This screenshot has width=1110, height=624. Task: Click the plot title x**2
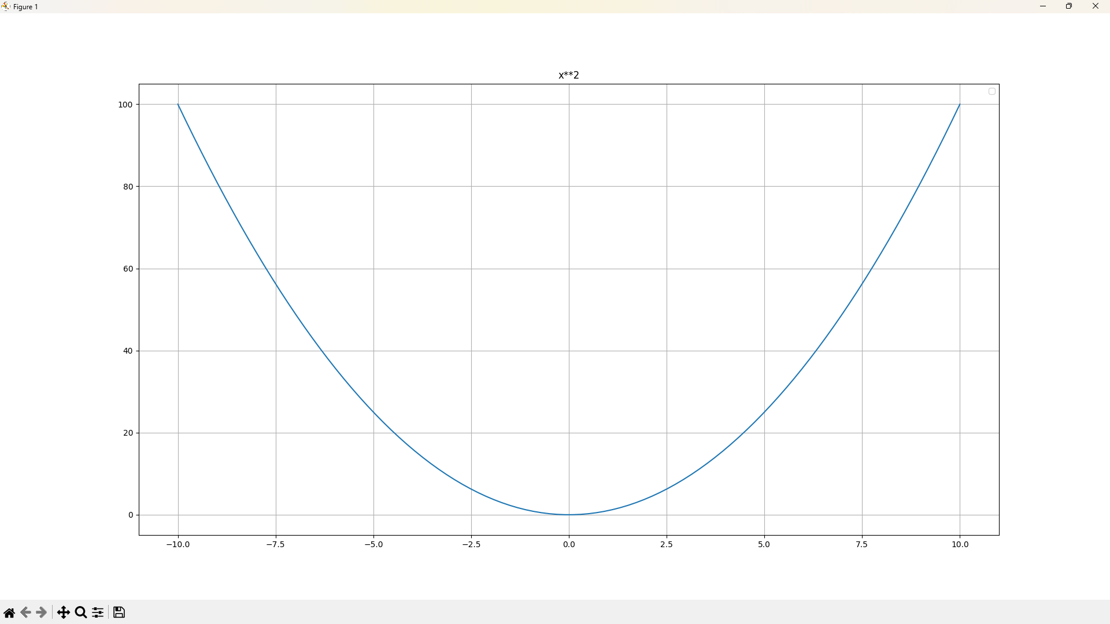click(569, 75)
